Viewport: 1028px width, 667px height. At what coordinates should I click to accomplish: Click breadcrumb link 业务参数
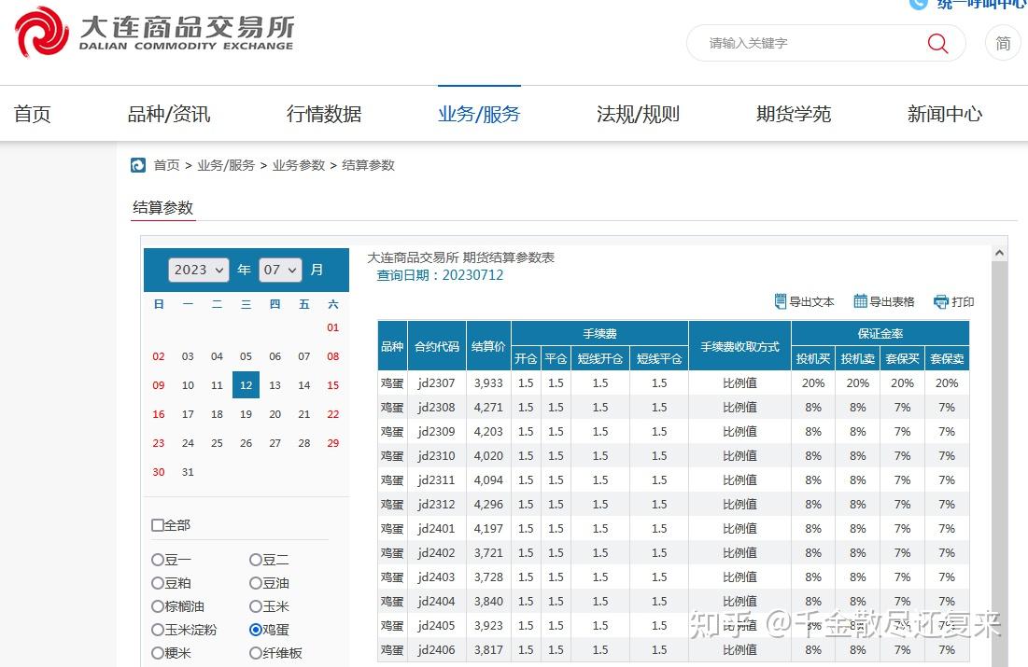point(298,165)
